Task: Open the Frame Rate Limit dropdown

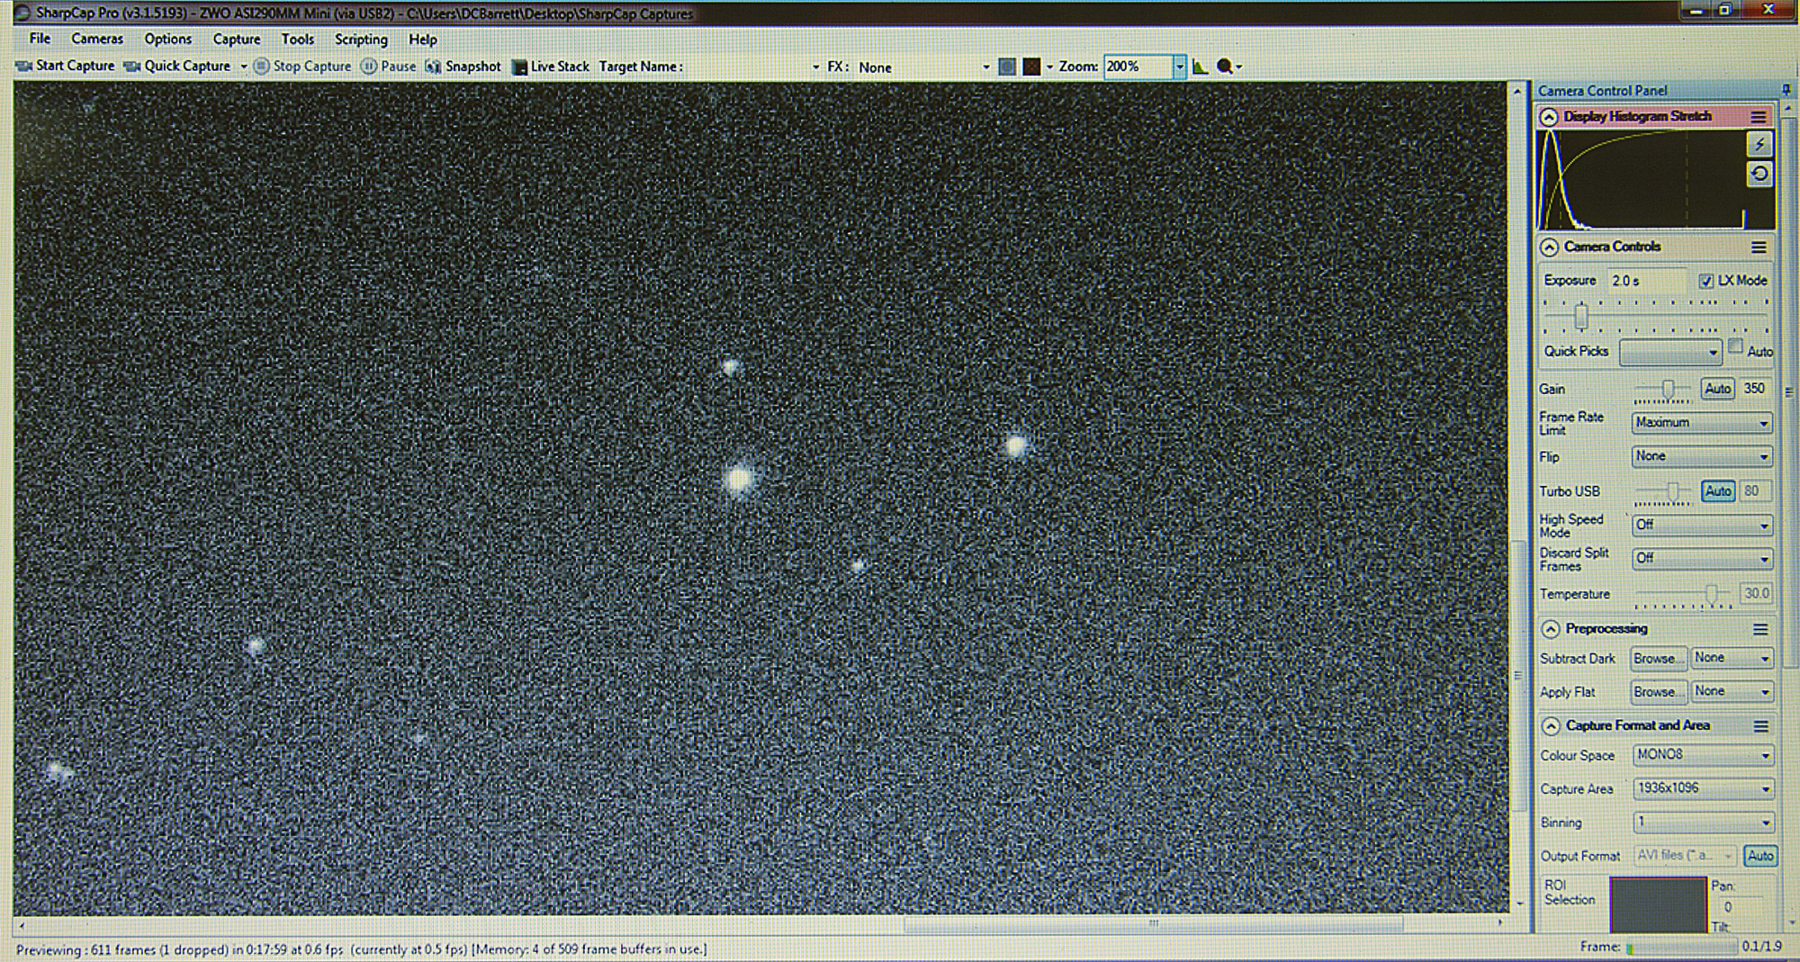Action: coord(1701,422)
